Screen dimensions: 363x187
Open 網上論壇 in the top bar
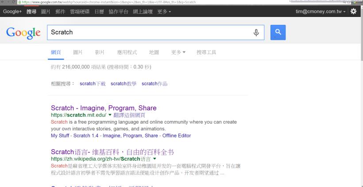pos(143,12)
